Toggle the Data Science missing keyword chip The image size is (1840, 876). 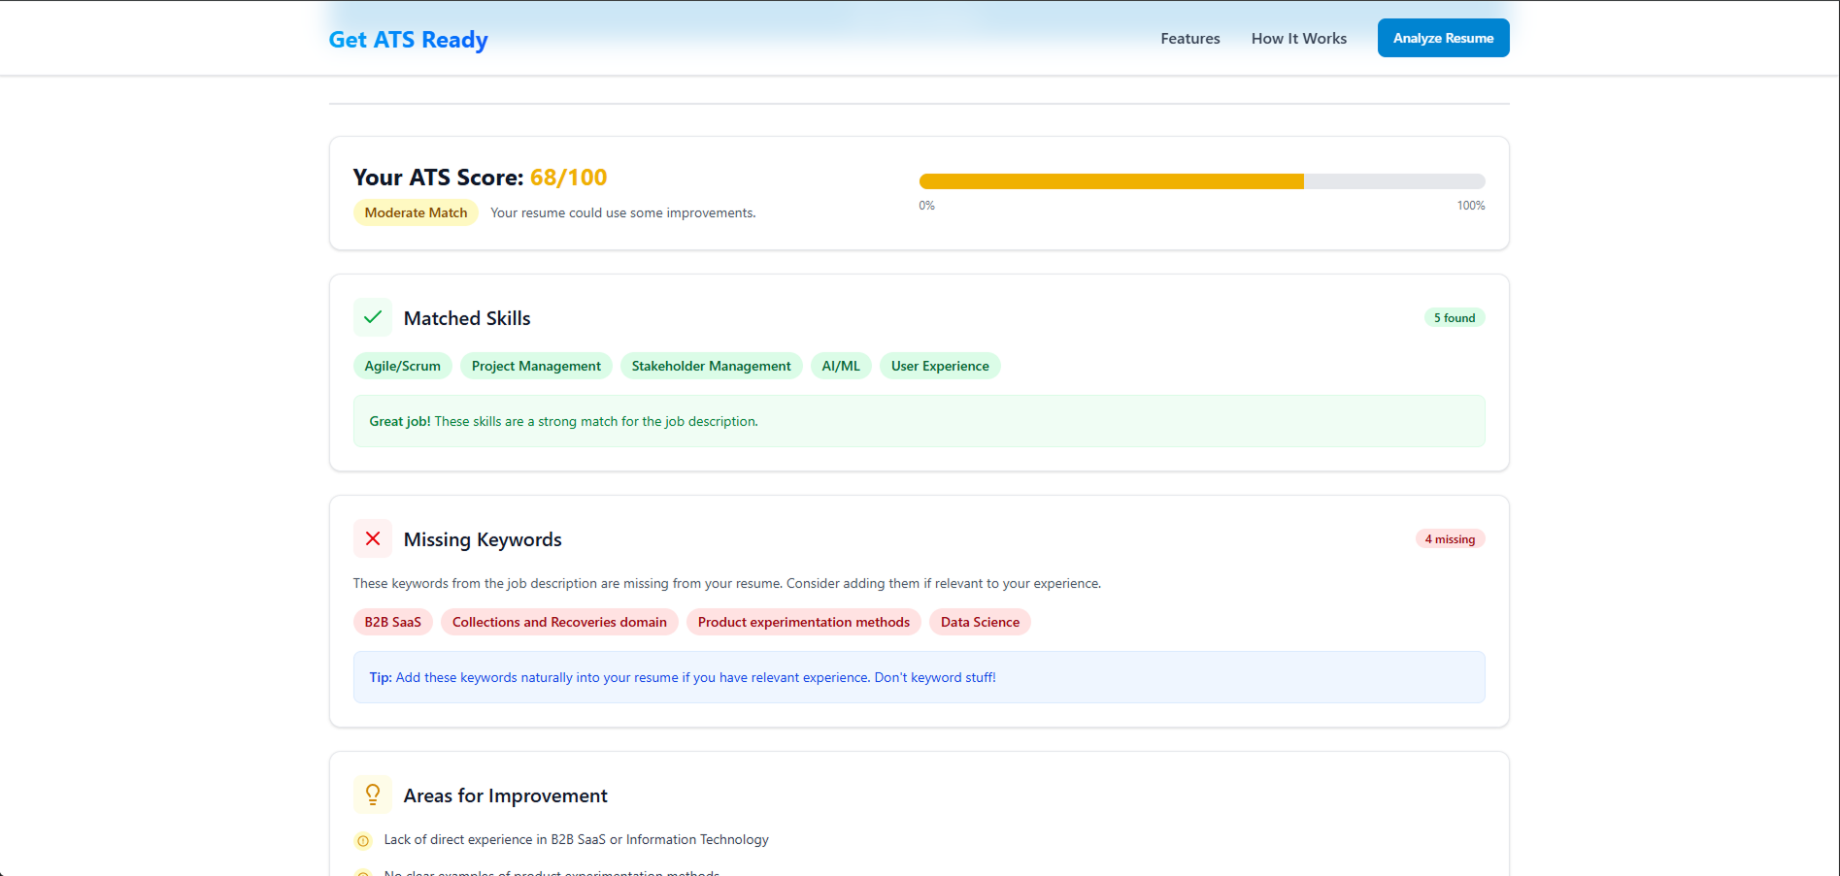[x=979, y=622]
